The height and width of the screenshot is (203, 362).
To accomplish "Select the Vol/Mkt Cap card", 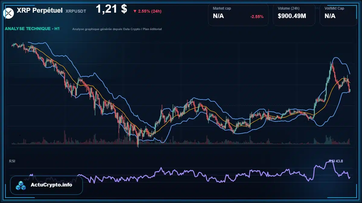I will click(x=338, y=14).
